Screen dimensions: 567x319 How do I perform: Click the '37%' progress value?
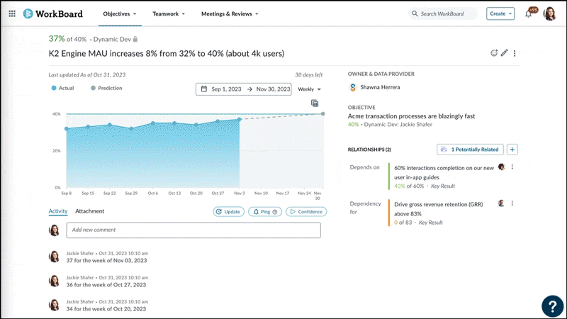coord(57,39)
